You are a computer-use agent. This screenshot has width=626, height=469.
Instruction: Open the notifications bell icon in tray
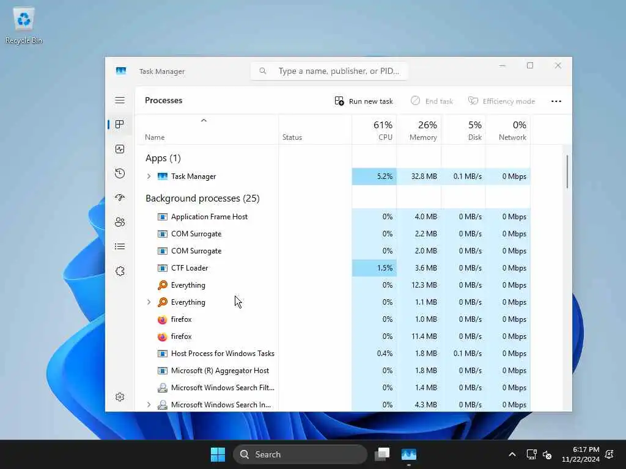click(609, 454)
